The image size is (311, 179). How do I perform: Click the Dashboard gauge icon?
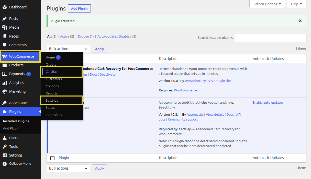(x=5, y=7)
